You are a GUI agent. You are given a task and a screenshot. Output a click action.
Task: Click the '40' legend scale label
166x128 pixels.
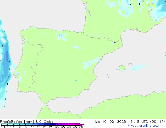(x=69, y=127)
